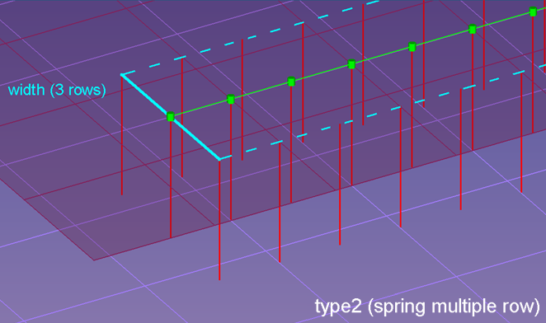546x323 pixels.
Task: Select the red spring at the cyan line's upper end
Action: [x=121, y=134]
